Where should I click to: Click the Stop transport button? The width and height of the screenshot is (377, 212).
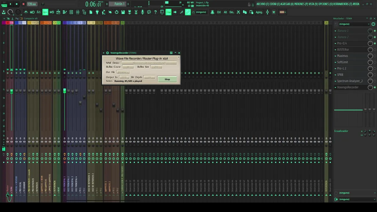pos(16,4)
